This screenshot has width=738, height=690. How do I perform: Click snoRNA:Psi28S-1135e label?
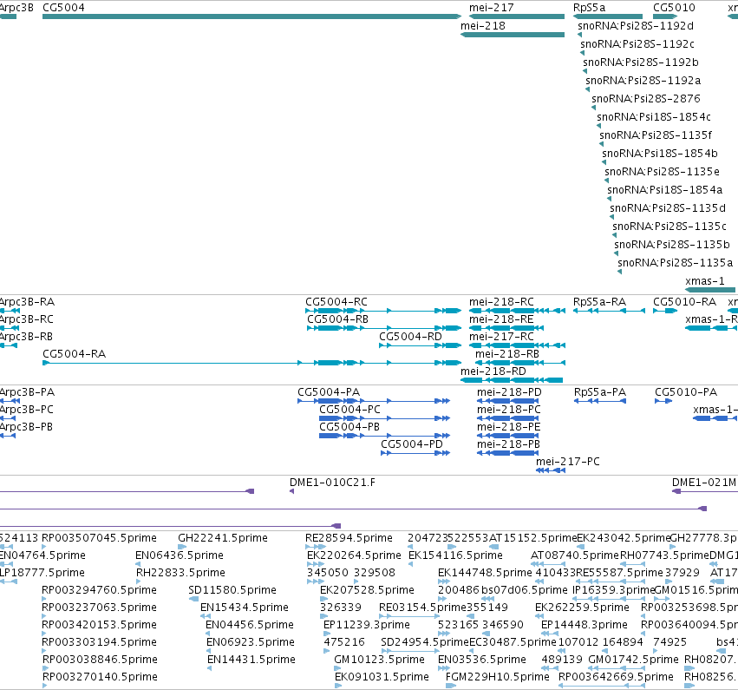coord(663,172)
